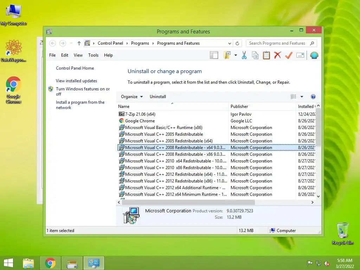The image size is (360, 270).
Task: Open Turn Windows features on or off
Action: point(83,91)
